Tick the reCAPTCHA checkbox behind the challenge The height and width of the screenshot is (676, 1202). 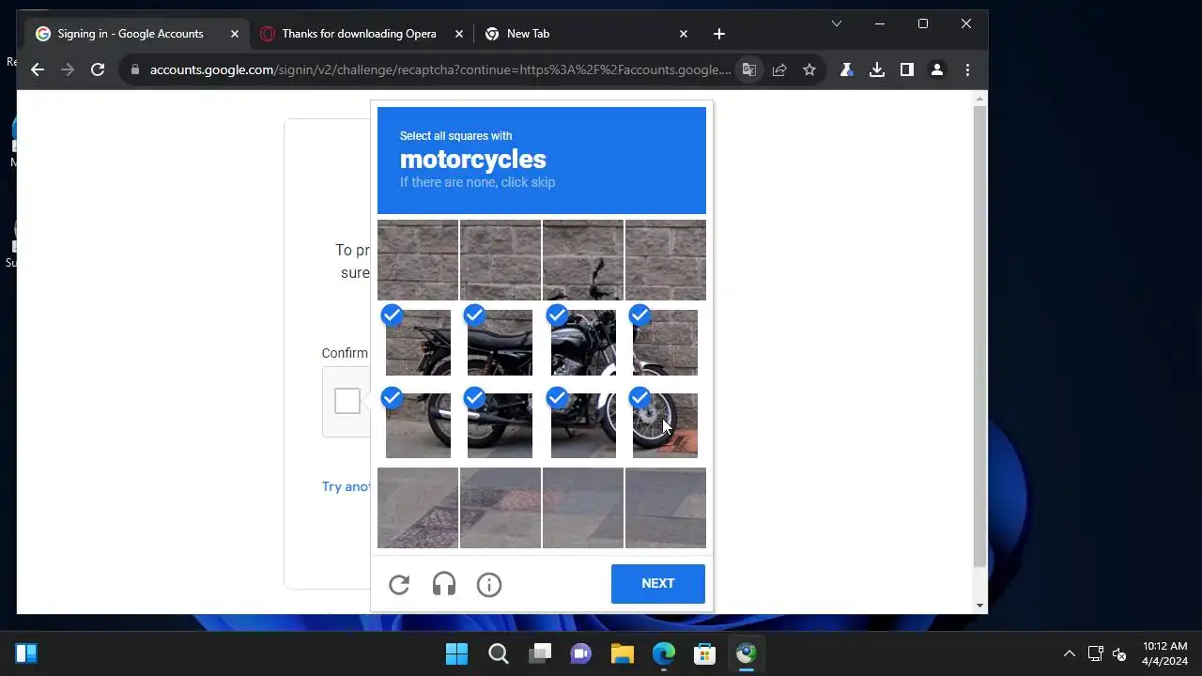pos(347,401)
